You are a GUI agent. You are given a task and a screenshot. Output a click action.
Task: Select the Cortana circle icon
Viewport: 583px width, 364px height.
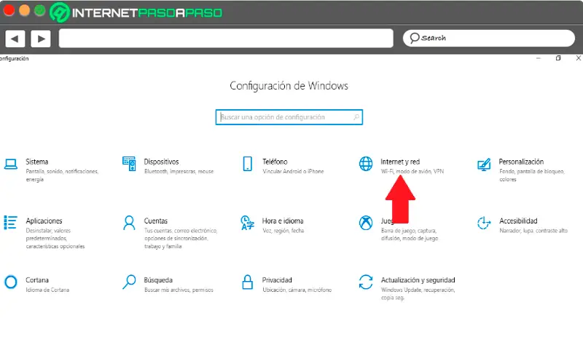pyautogui.click(x=10, y=282)
